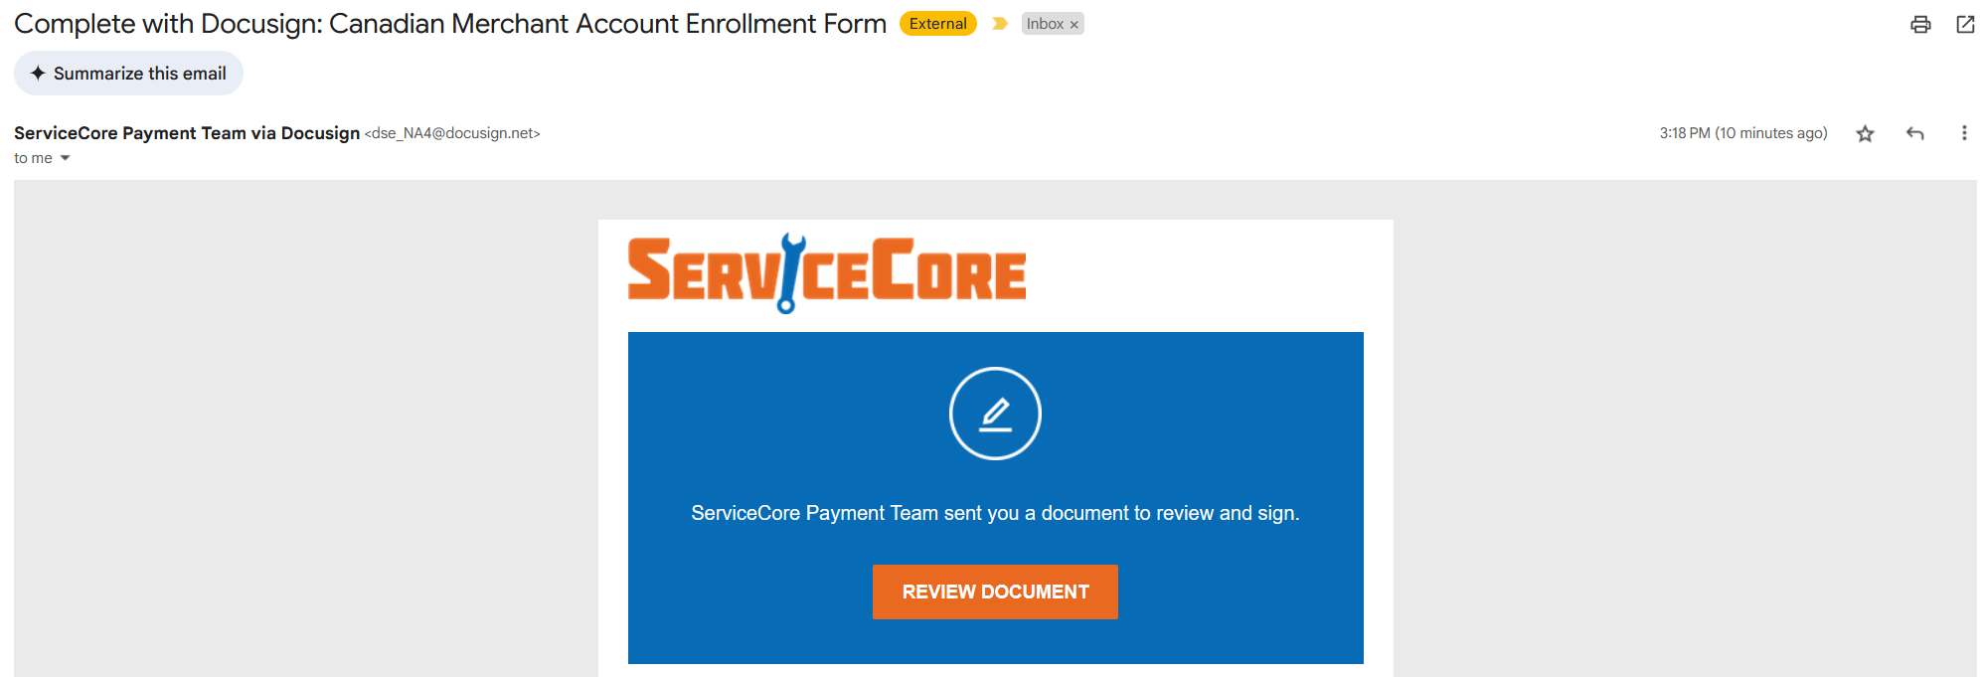This screenshot has height=677, width=1983.
Task: Open the three-dot More options menu
Action: click(x=1964, y=133)
